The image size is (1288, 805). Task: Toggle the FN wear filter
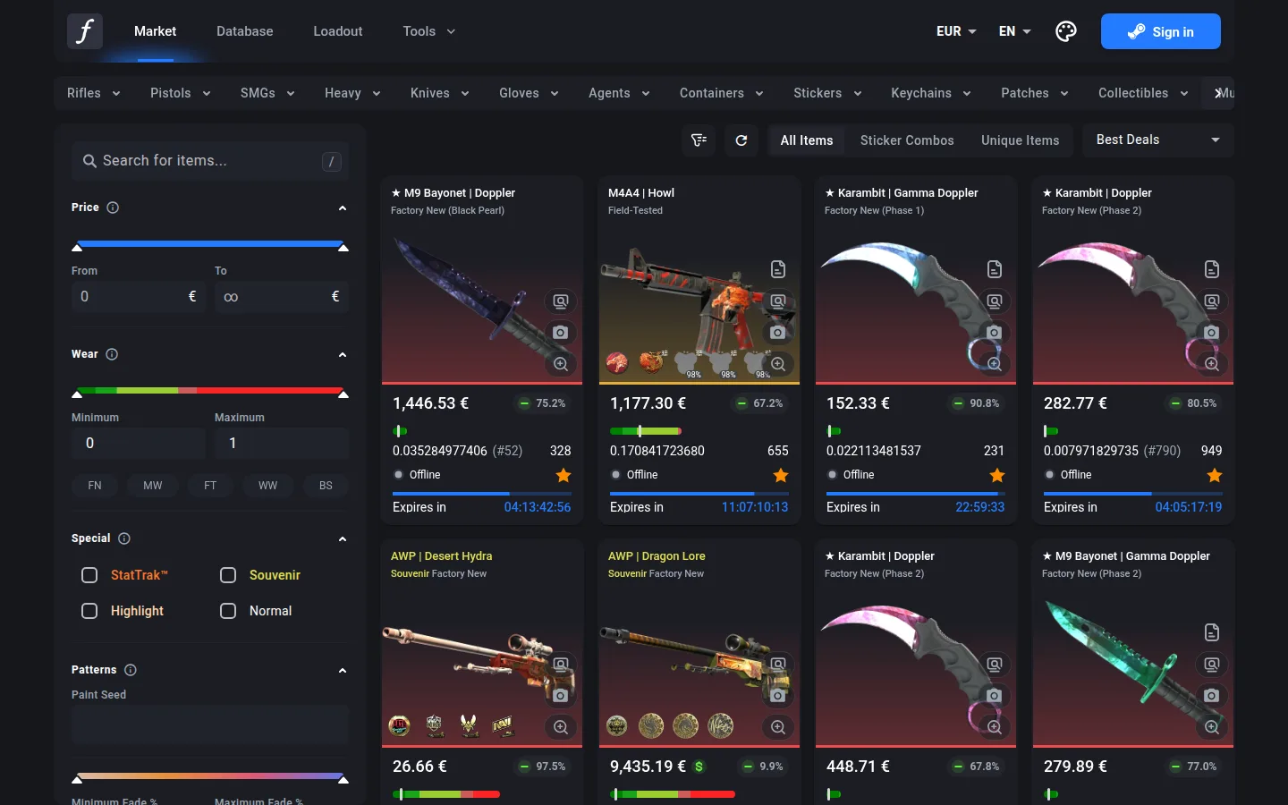click(95, 486)
